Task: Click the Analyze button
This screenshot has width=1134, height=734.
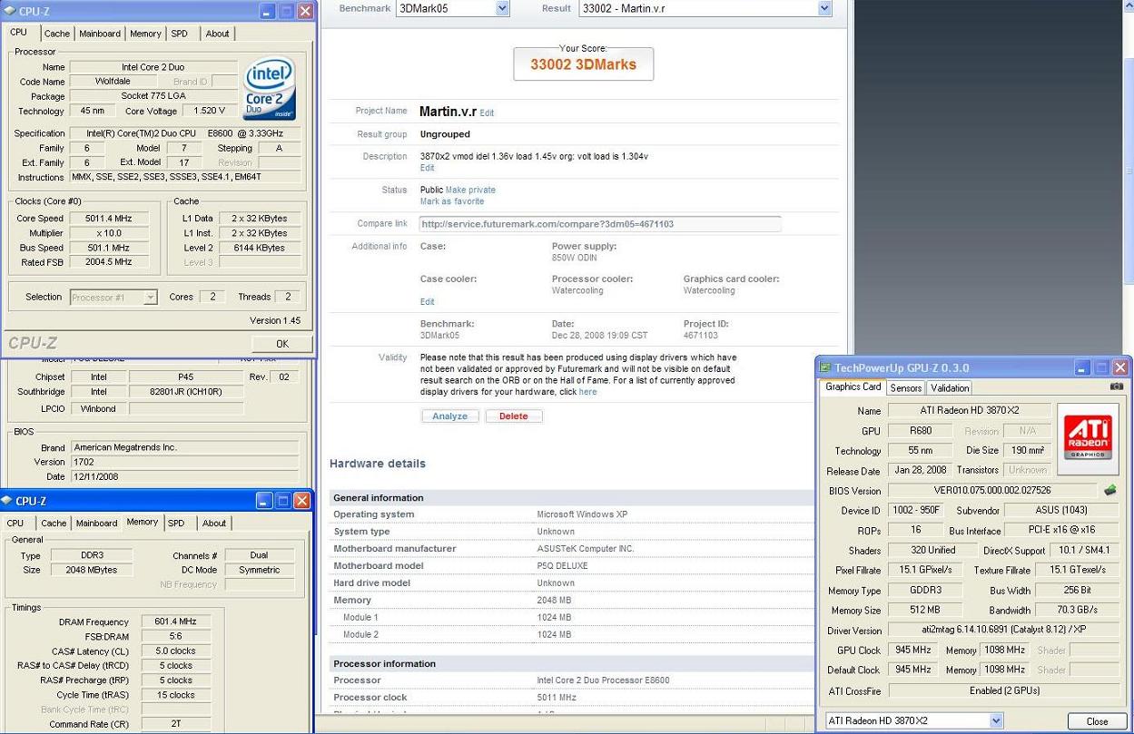Action: pyautogui.click(x=449, y=416)
